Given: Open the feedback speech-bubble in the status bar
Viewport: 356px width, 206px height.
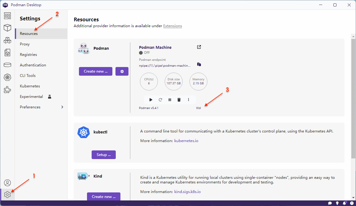Looking at the screenshot, I should tap(330, 203).
